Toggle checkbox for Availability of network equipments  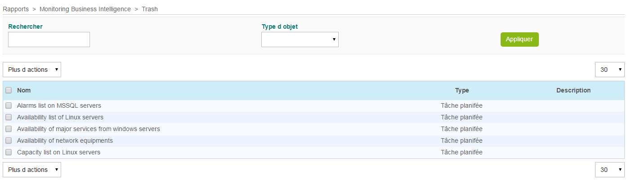(9, 141)
